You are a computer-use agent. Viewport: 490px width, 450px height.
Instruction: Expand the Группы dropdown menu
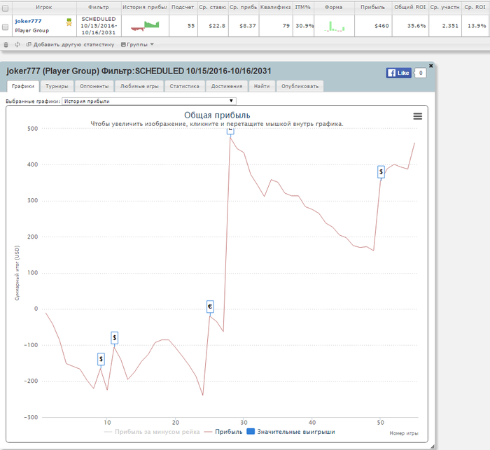click(137, 45)
